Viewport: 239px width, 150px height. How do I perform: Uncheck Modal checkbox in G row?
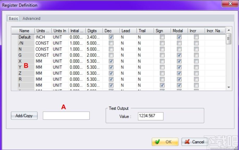coord(179,55)
